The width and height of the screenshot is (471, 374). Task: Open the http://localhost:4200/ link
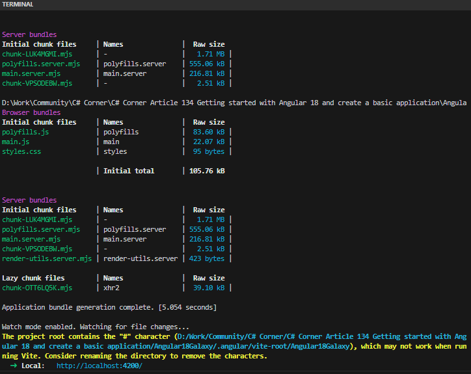click(99, 366)
